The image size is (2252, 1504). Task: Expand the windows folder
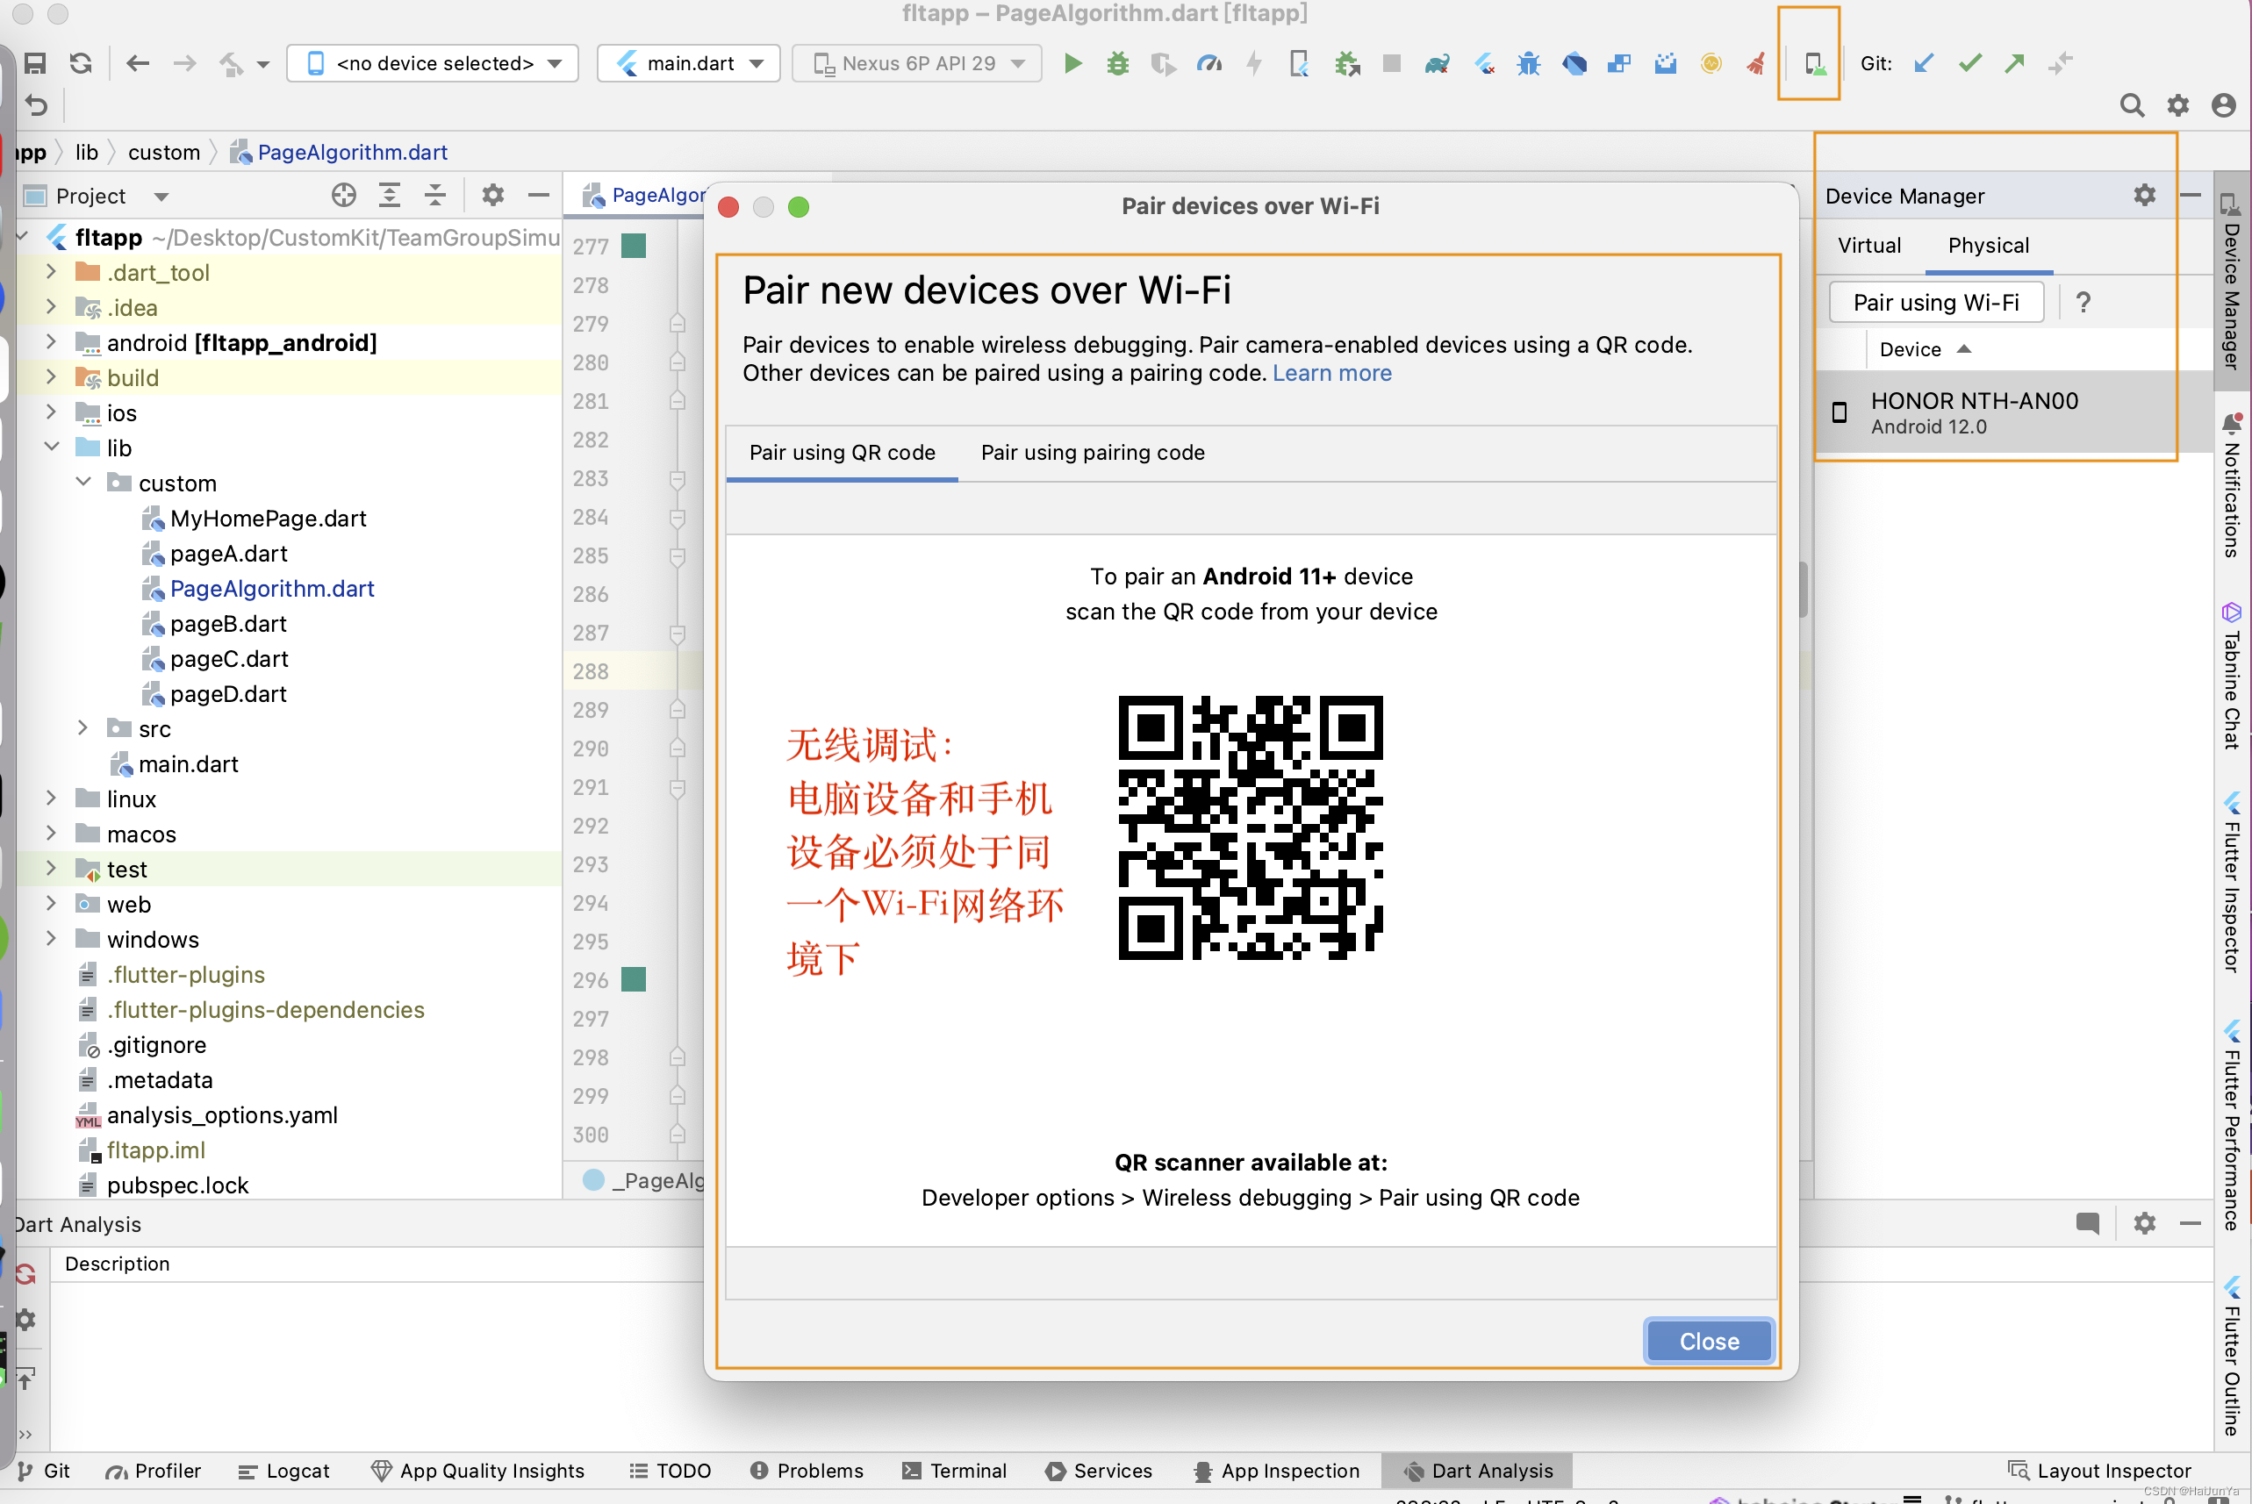(51, 939)
